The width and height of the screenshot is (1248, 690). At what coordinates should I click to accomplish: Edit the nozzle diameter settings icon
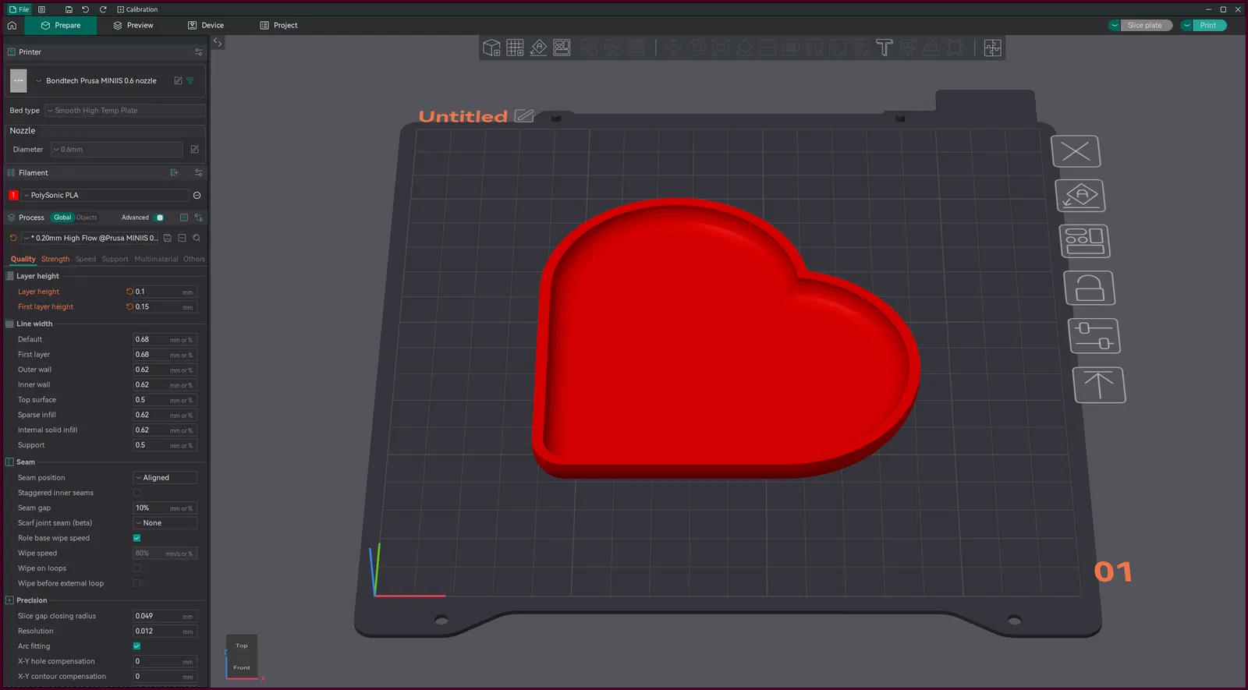(195, 150)
